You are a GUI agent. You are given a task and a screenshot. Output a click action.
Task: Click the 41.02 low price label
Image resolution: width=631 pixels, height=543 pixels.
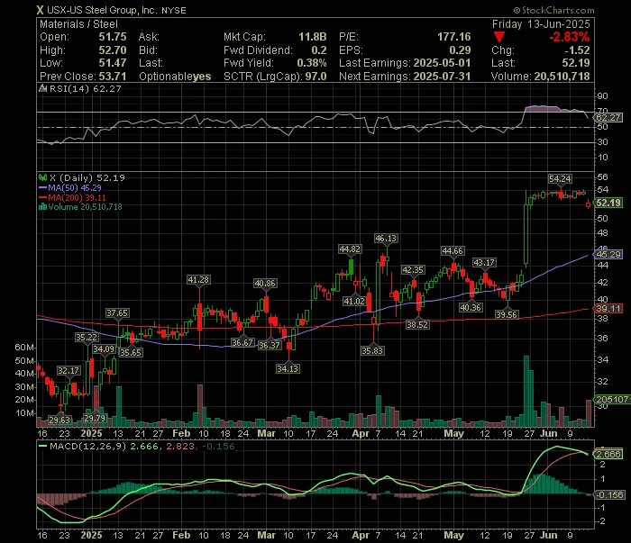click(354, 301)
